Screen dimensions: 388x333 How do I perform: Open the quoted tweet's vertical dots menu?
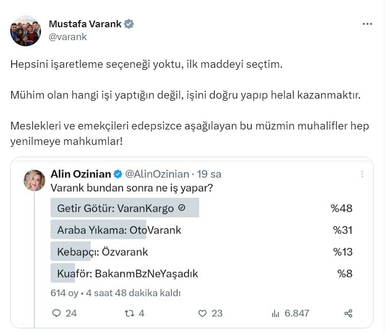pyautogui.click(x=363, y=174)
